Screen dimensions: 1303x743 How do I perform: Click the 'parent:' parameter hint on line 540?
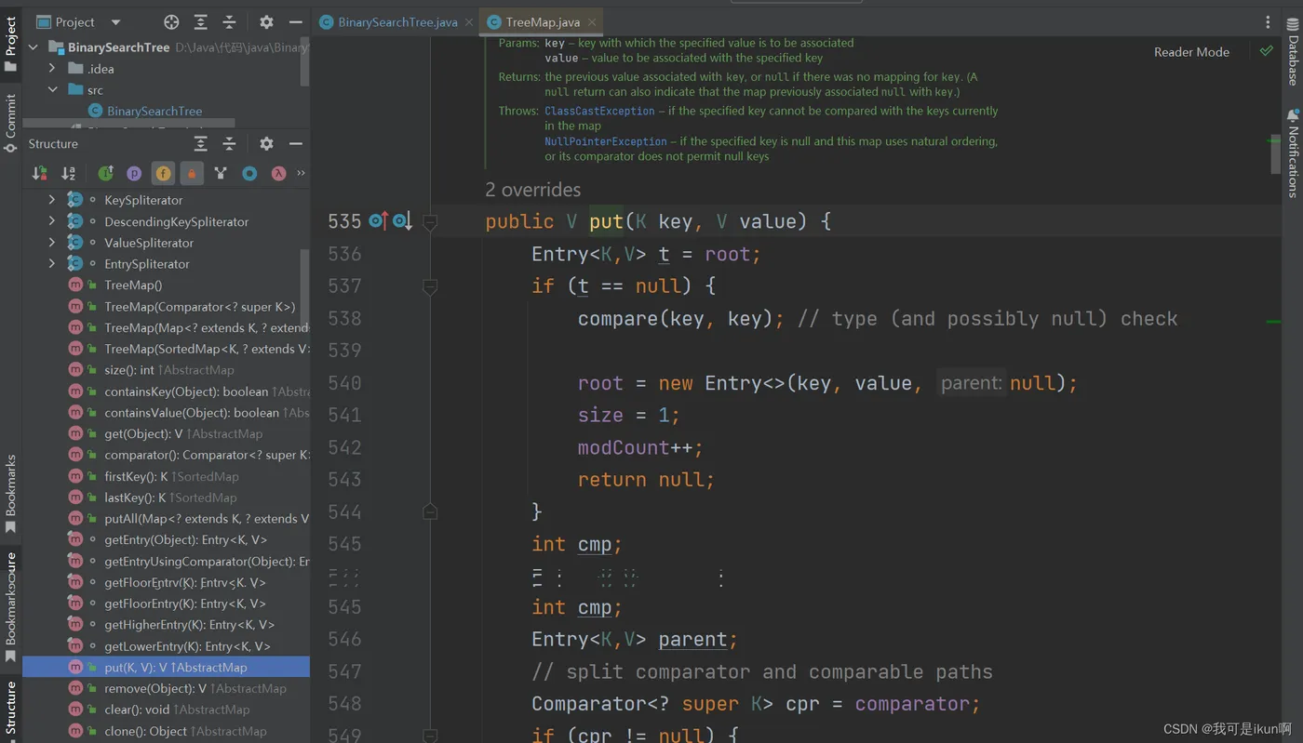pos(971,383)
